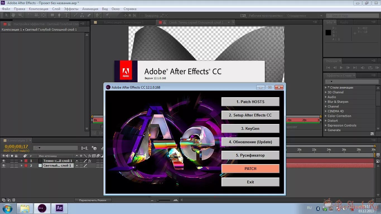Open the Эффекты menu

click(71, 9)
